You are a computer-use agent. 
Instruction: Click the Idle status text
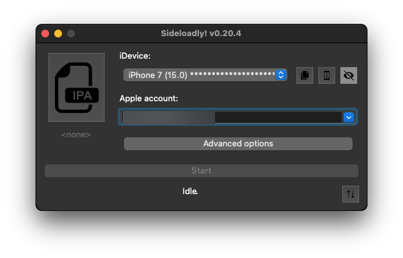[190, 192]
